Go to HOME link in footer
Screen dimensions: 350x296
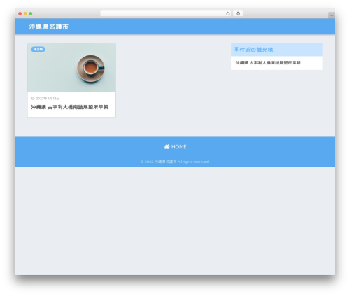tap(175, 147)
